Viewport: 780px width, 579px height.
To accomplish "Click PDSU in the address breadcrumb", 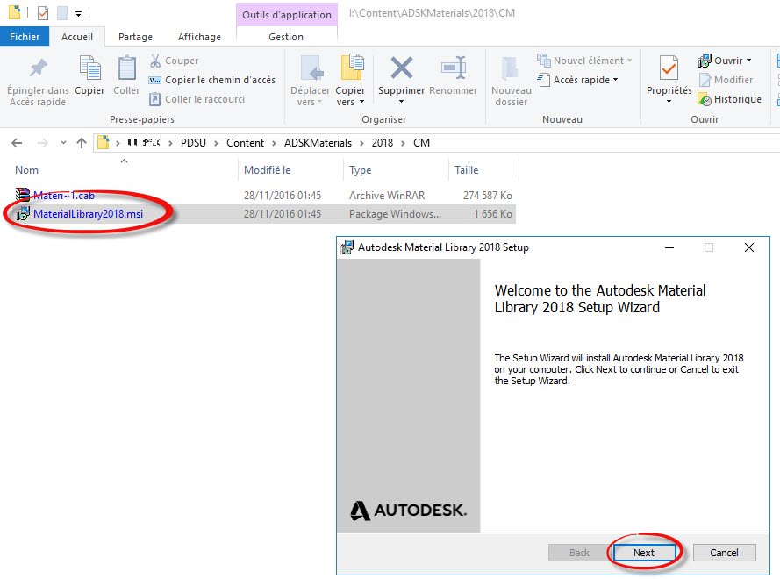I will pyautogui.click(x=193, y=143).
